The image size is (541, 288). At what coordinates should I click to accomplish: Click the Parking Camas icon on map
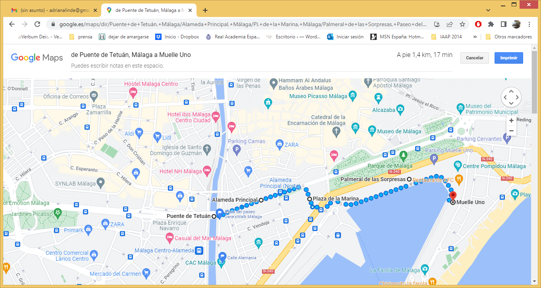coord(237,150)
